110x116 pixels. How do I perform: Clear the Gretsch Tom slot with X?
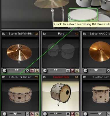[x=108, y=114]
